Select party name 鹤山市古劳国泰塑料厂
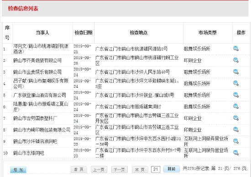The width and height of the screenshot is (251, 177). [x=35, y=118]
